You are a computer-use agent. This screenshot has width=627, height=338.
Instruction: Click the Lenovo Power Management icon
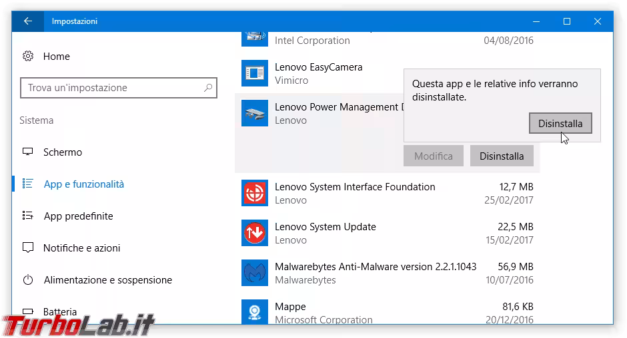[255, 113]
